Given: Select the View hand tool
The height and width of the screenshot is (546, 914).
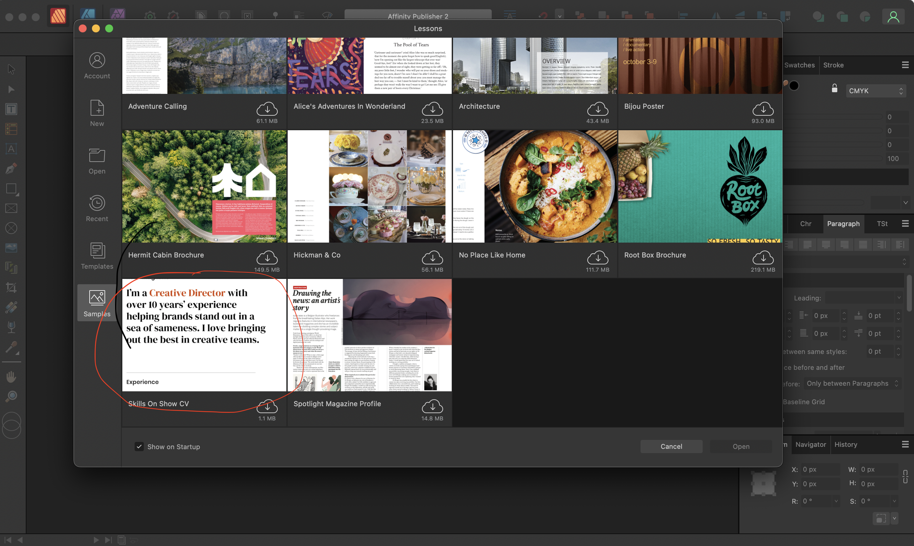Looking at the screenshot, I should [12, 376].
